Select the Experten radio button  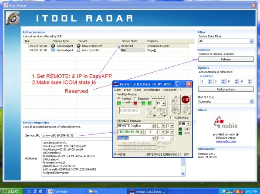(x=135, y=99)
